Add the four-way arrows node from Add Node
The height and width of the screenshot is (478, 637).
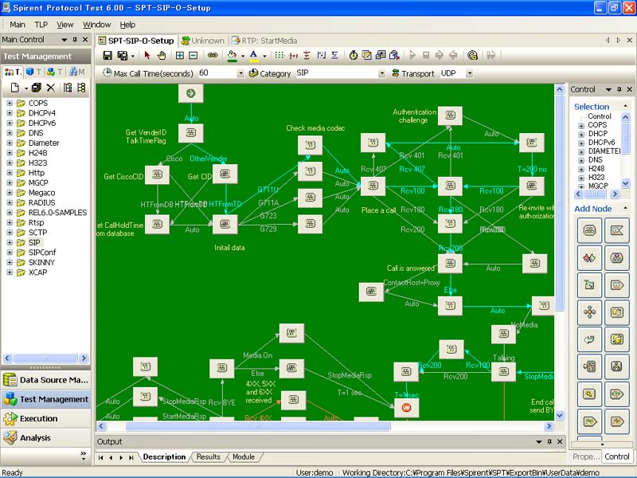(x=589, y=312)
